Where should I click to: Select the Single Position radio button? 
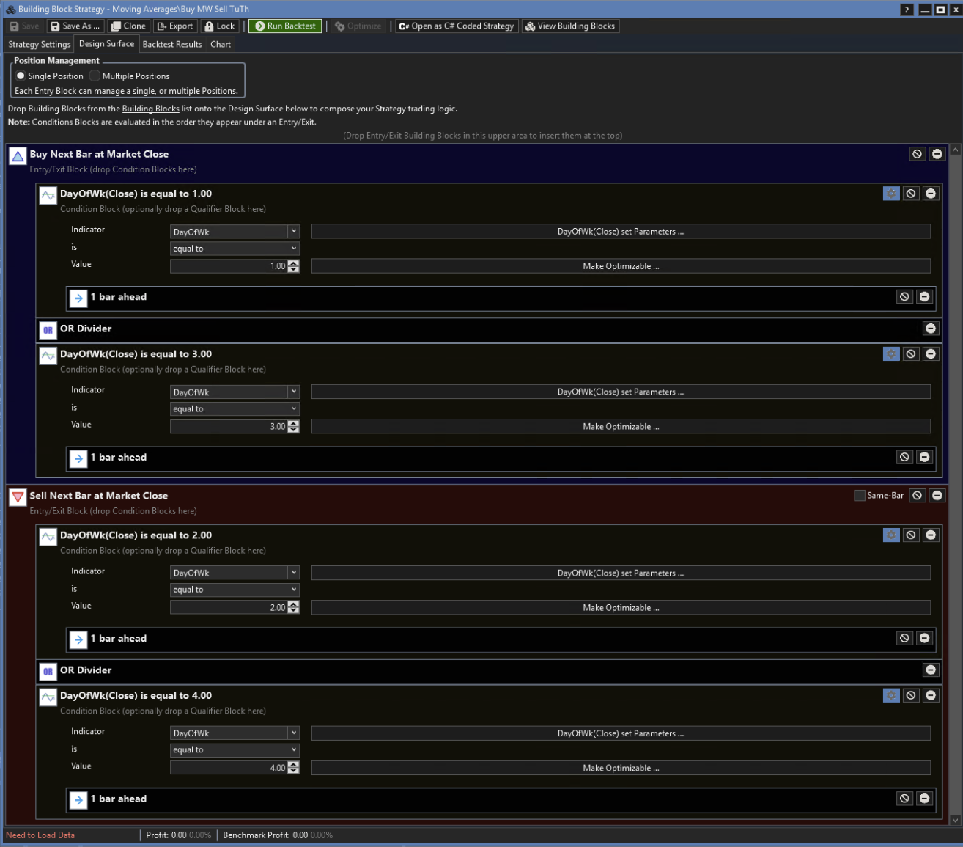pyautogui.click(x=21, y=76)
